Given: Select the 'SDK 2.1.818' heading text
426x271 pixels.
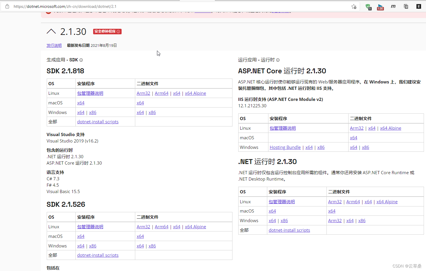Looking at the screenshot, I should point(65,71).
